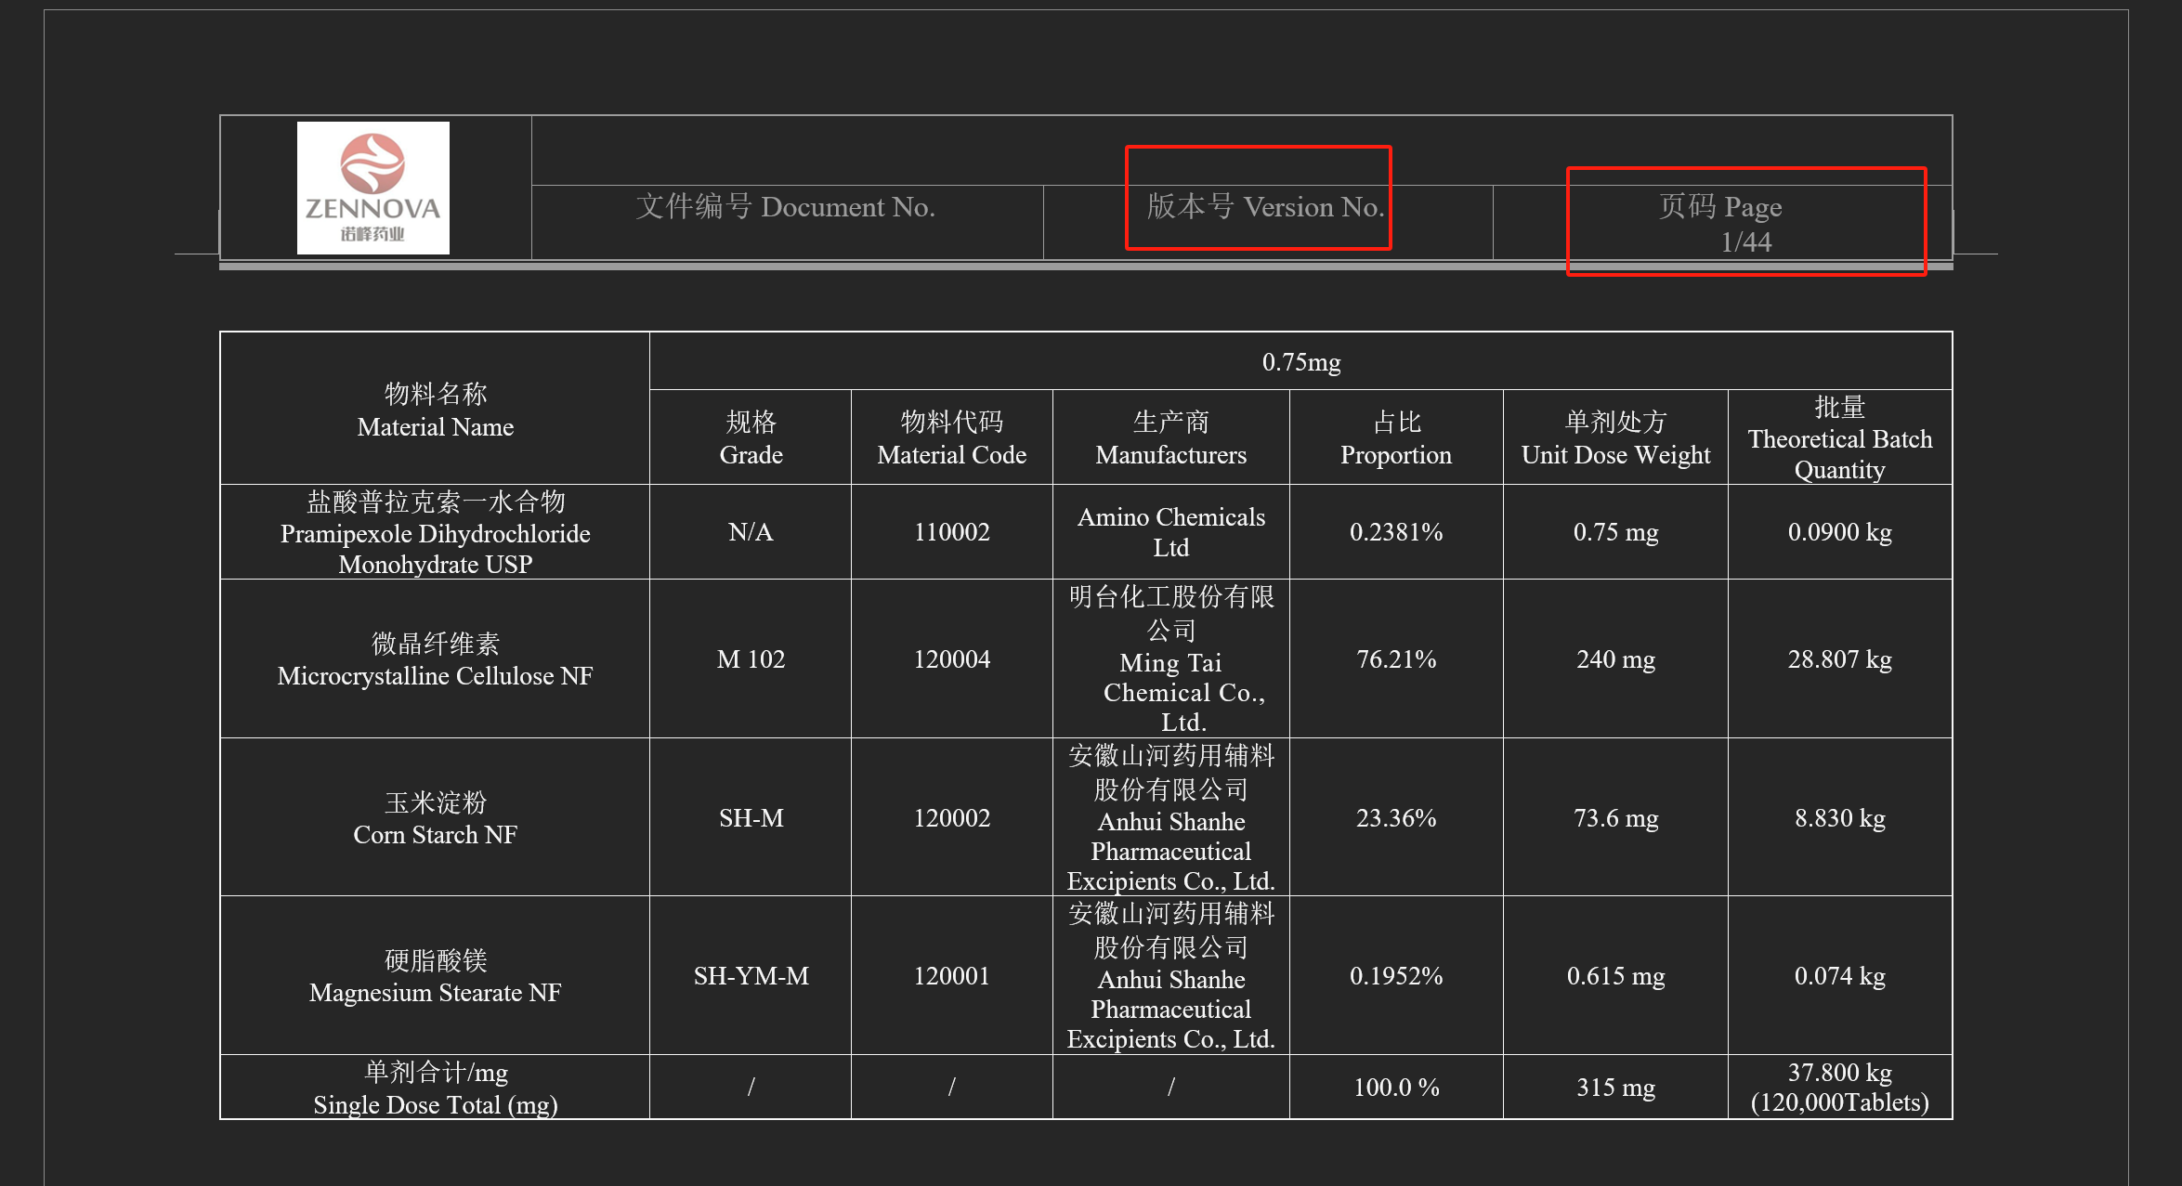The height and width of the screenshot is (1186, 2182).
Task: Click the 'Ming Tai Chemical Co., Ltd.' cell
Action: pyautogui.click(x=1171, y=658)
